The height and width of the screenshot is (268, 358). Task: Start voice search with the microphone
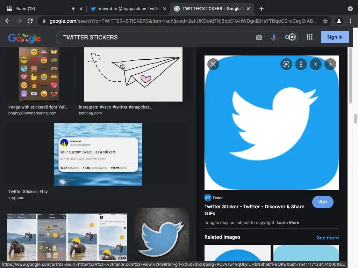(273, 37)
